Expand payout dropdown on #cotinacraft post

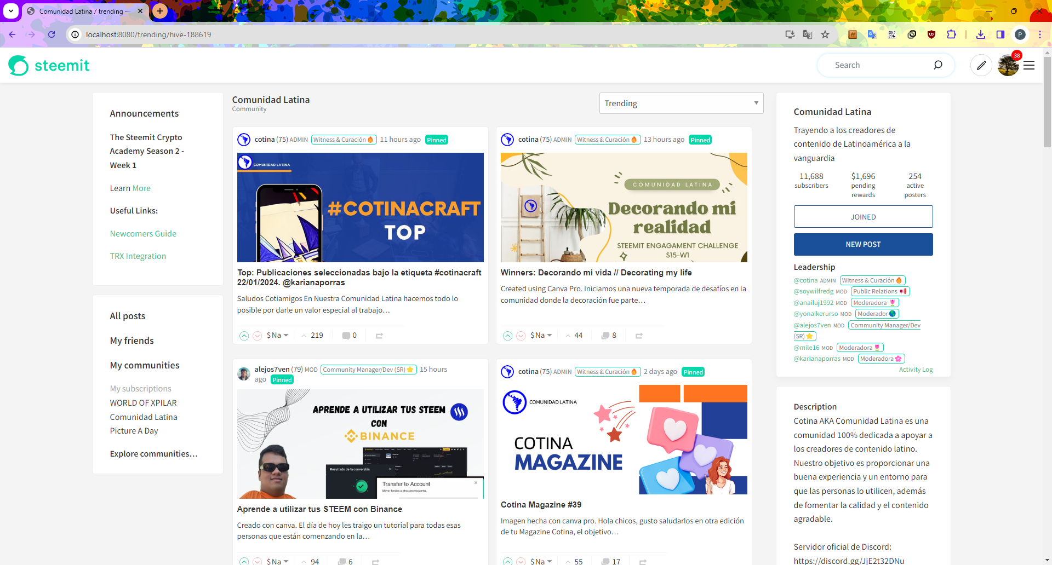coord(278,336)
